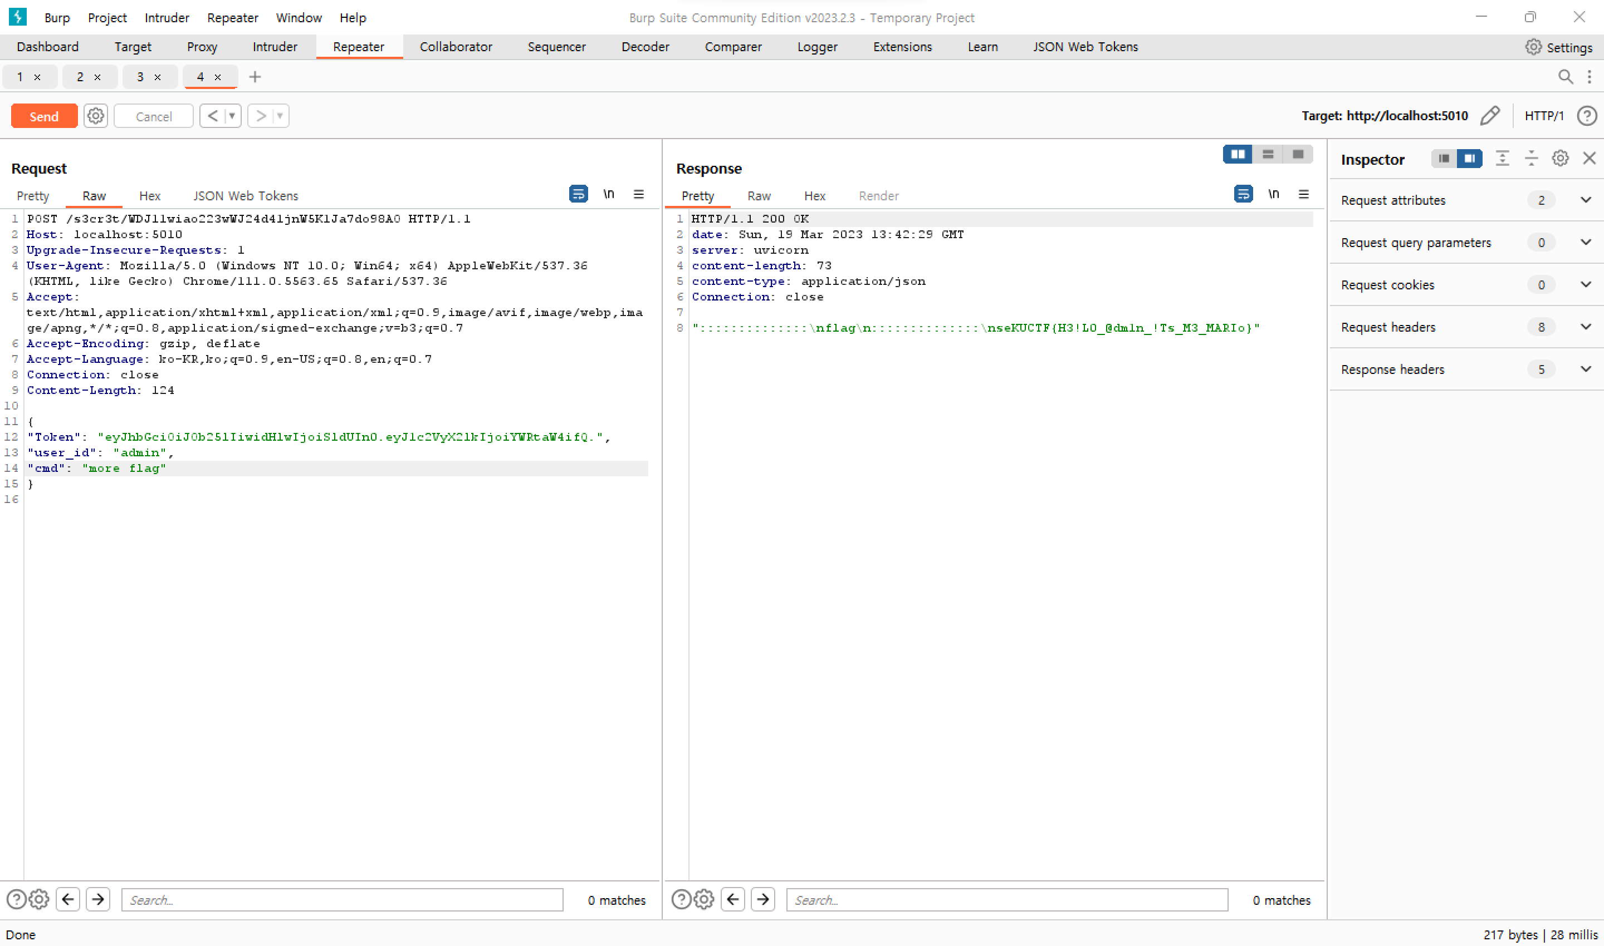Open response search settings gear
Image resolution: width=1604 pixels, height=946 pixels.
pos(704,899)
